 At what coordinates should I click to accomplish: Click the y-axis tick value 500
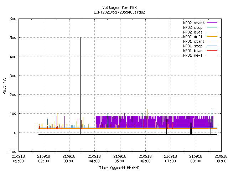coord(13,38)
